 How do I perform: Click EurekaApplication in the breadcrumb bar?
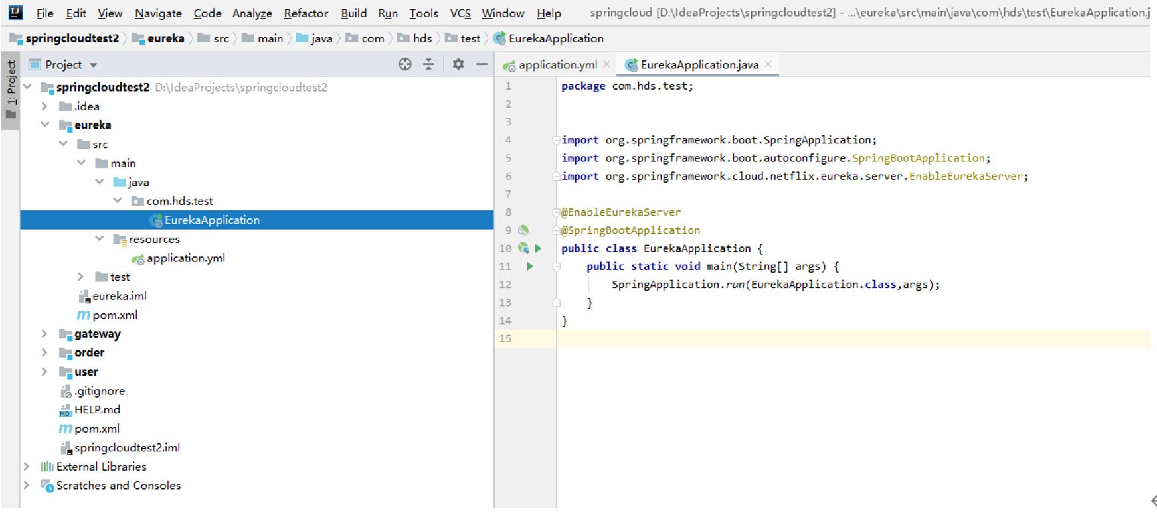[556, 38]
